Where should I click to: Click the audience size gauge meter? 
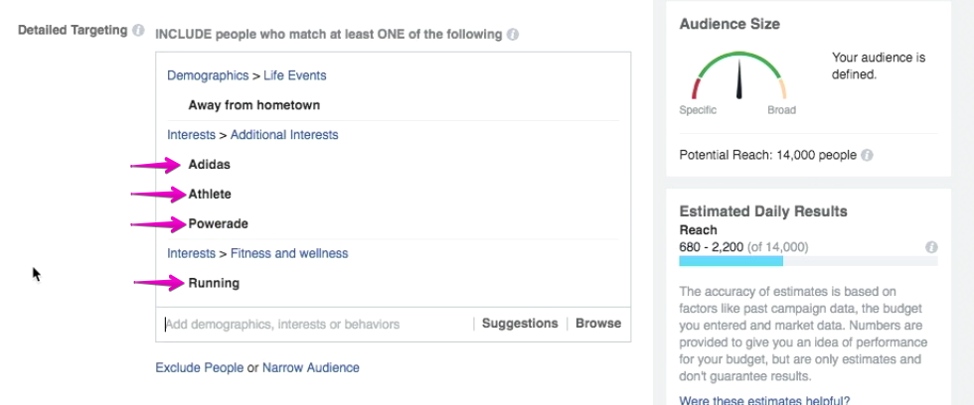pyautogui.click(x=739, y=75)
